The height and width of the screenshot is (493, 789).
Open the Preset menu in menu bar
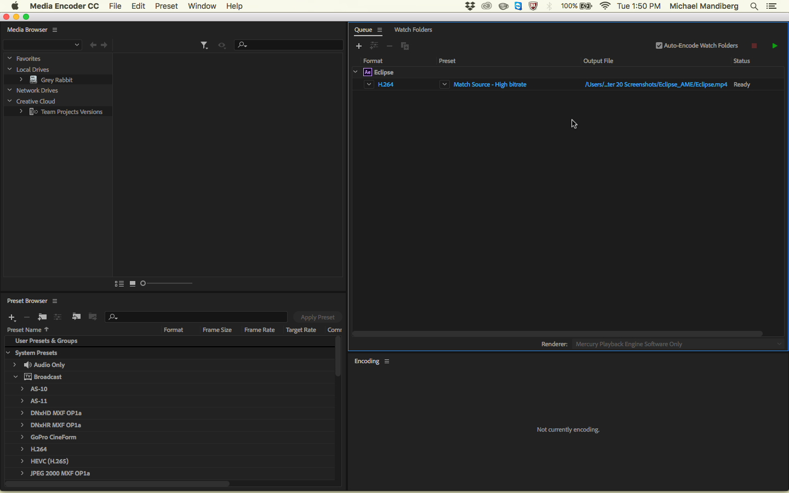coord(166,6)
